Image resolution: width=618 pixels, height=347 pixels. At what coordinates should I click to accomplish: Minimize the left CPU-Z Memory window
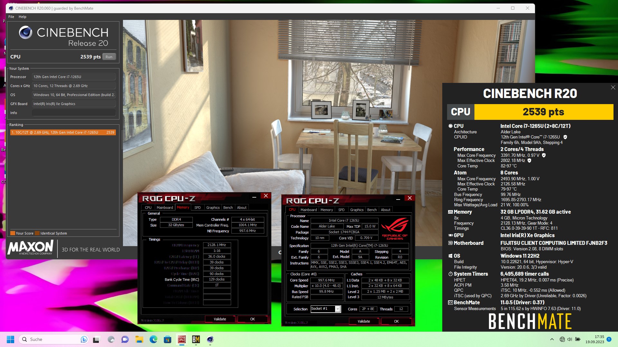[254, 196]
